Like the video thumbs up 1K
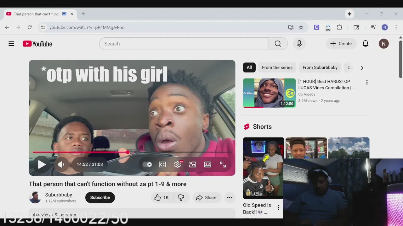This screenshot has width=403, height=226. pyautogui.click(x=162, y=197)
